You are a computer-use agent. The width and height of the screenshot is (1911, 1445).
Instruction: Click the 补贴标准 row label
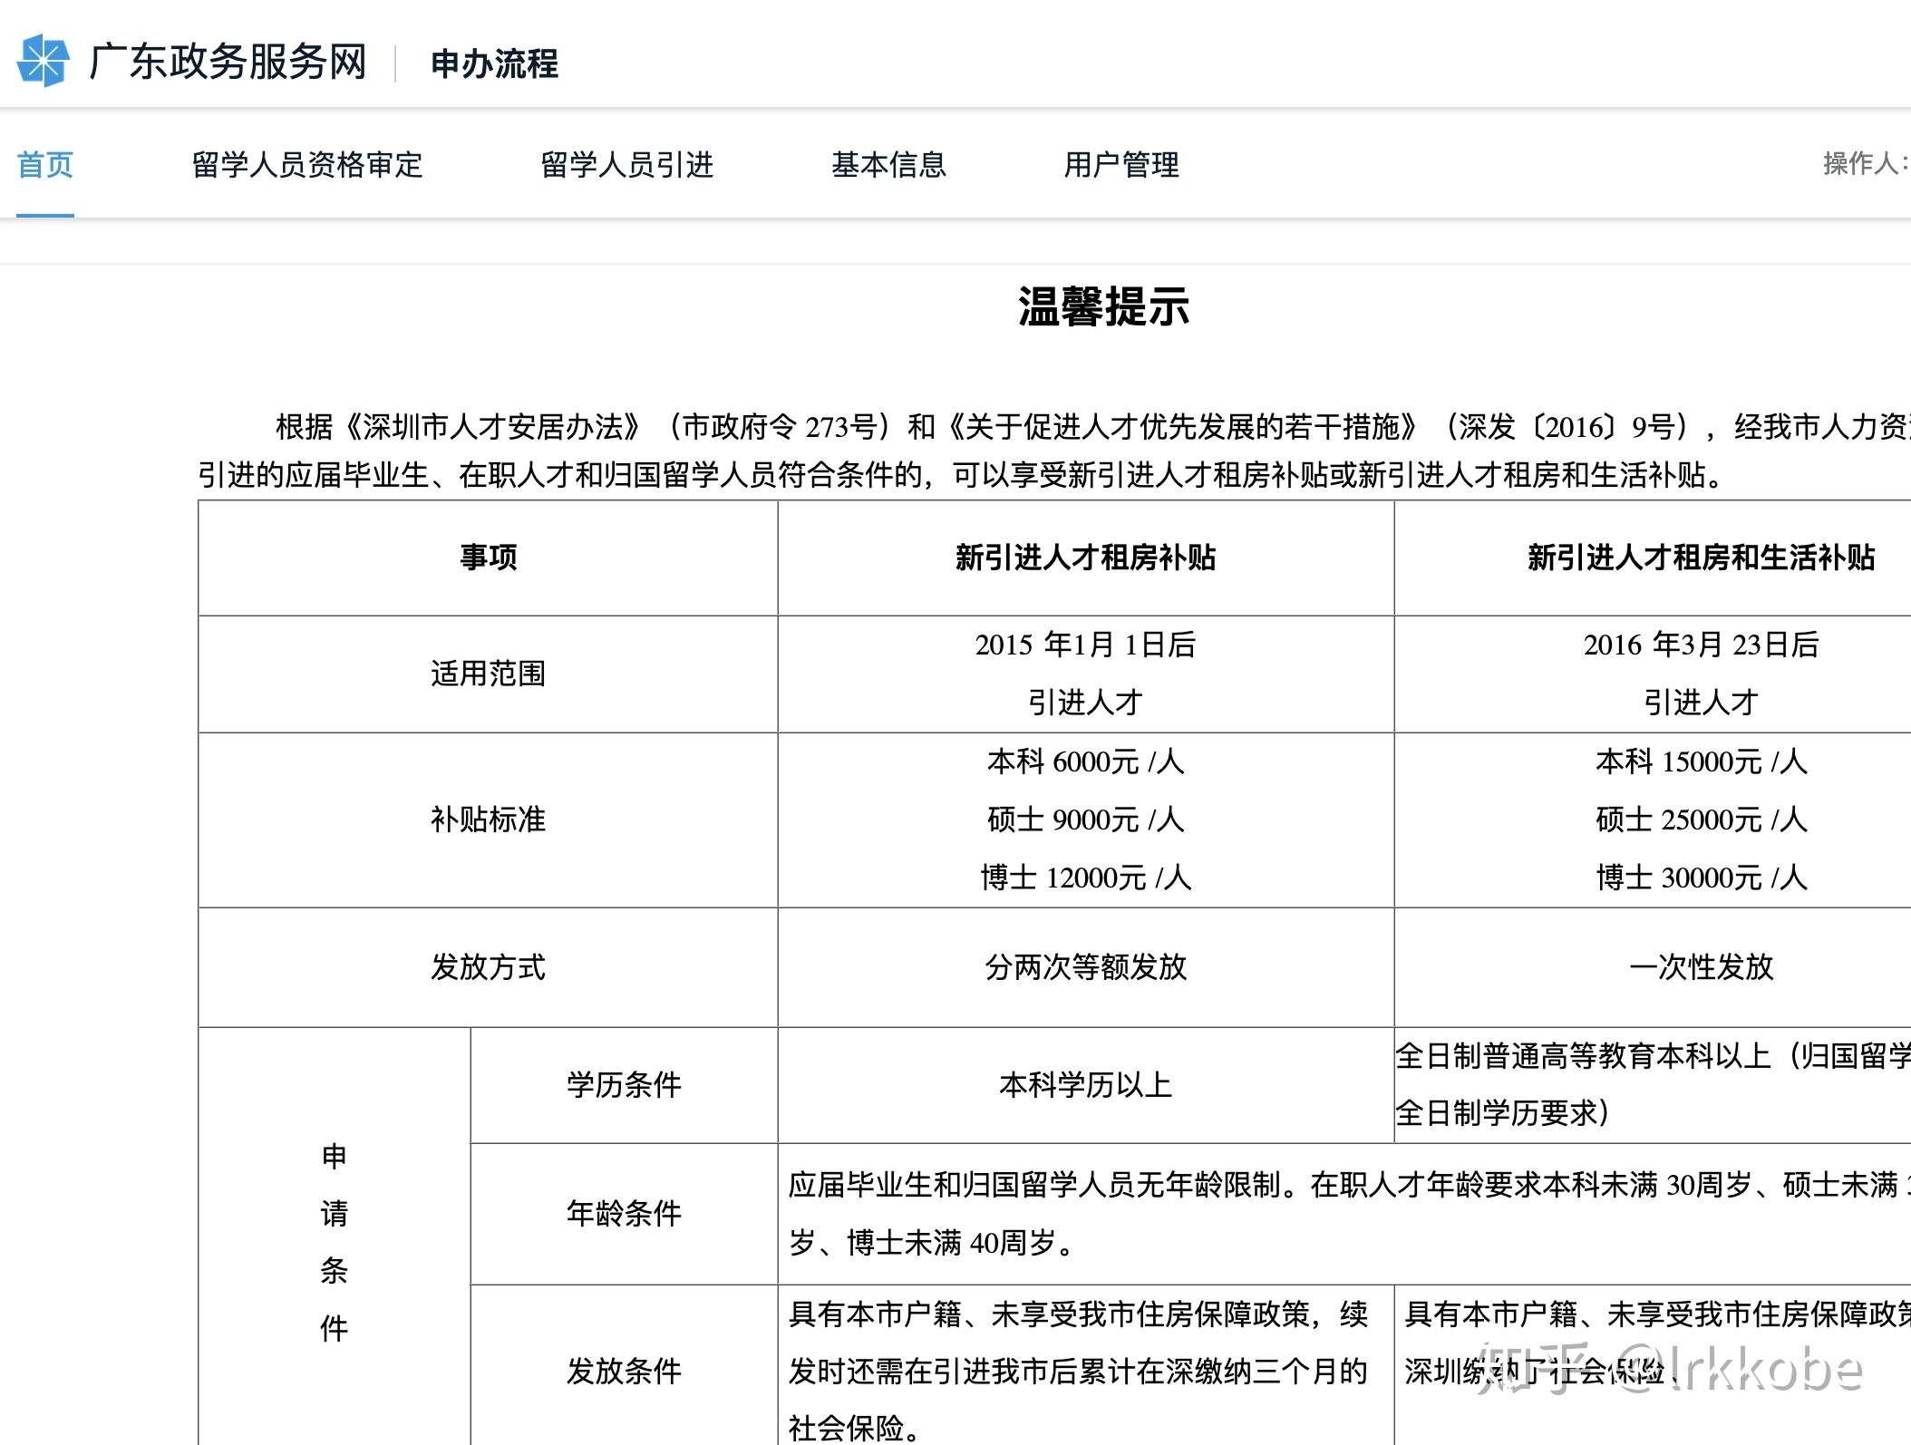[x=488, y=819]
